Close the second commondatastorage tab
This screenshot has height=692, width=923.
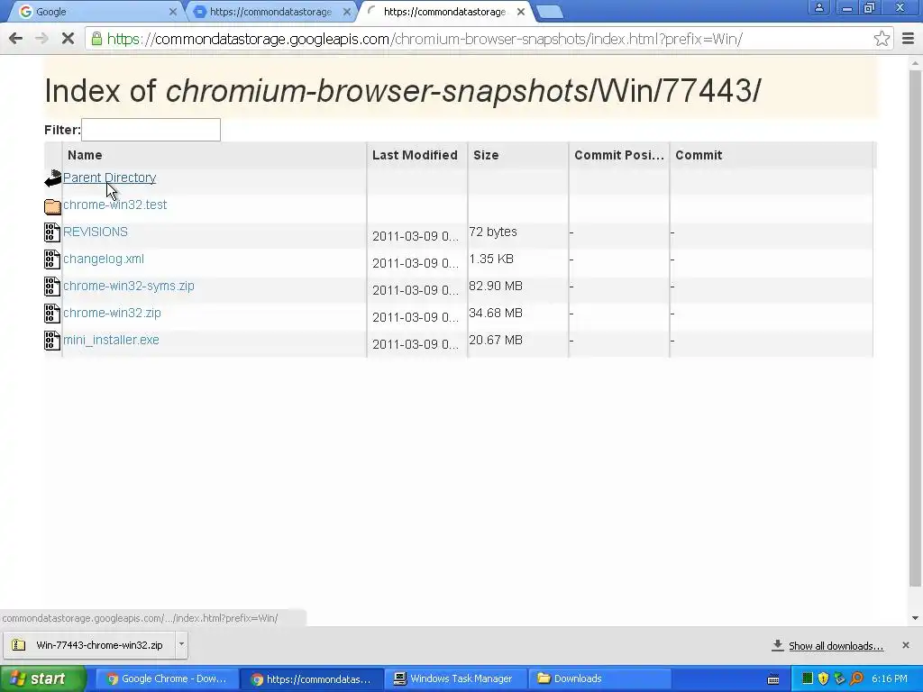[347, 12]
